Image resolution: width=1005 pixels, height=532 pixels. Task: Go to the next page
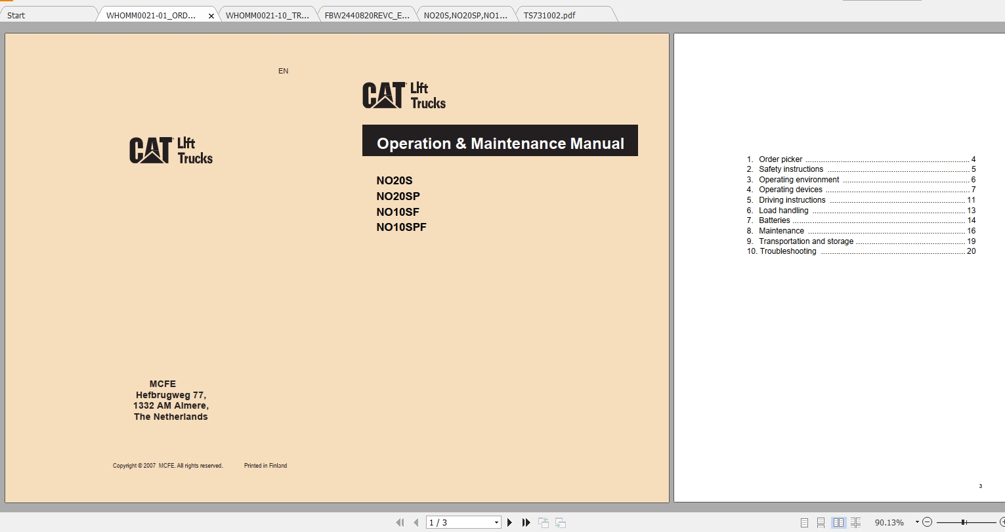click(510, 522)
